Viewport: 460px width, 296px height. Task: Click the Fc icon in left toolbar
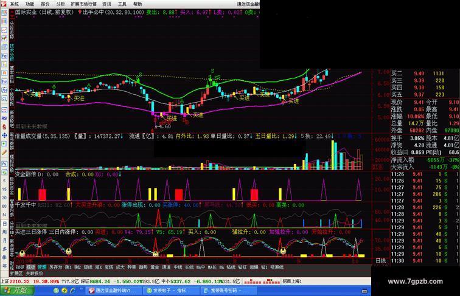point(4,56)
